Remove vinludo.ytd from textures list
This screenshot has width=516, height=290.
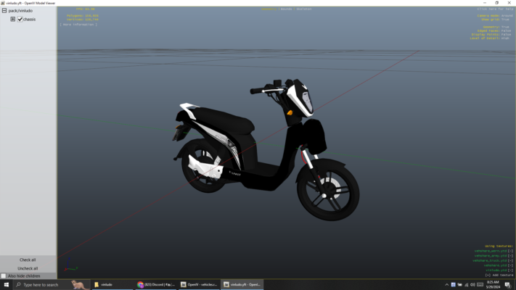510,270
